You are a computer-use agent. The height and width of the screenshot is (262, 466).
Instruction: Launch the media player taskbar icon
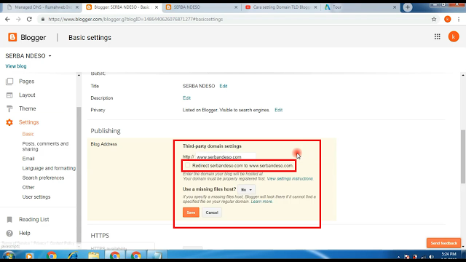pyautogui.click(x=29, y=255)
